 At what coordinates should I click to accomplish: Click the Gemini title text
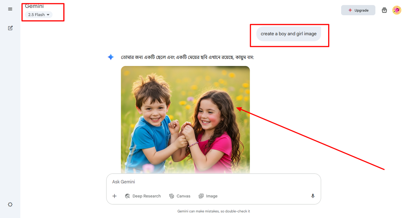pyautogui.click(x=34, y=6)
